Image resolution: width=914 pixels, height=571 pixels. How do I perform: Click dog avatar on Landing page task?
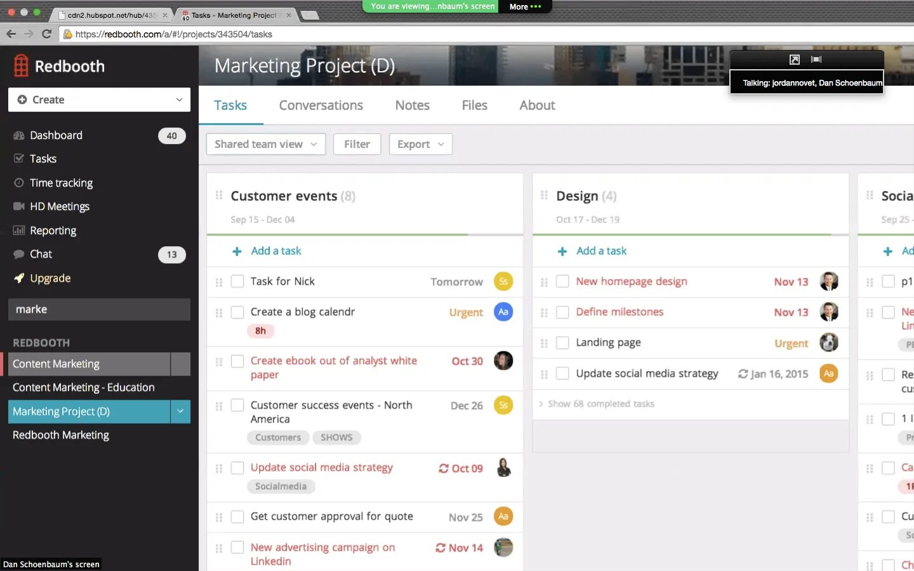829,343
